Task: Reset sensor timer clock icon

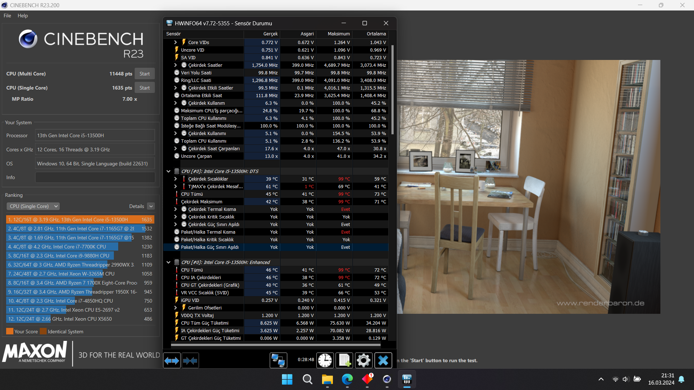Action: 325,360
